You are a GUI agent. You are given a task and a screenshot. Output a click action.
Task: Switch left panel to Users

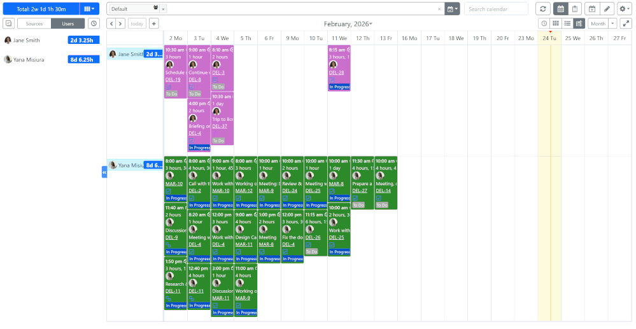tap(68, 24)
